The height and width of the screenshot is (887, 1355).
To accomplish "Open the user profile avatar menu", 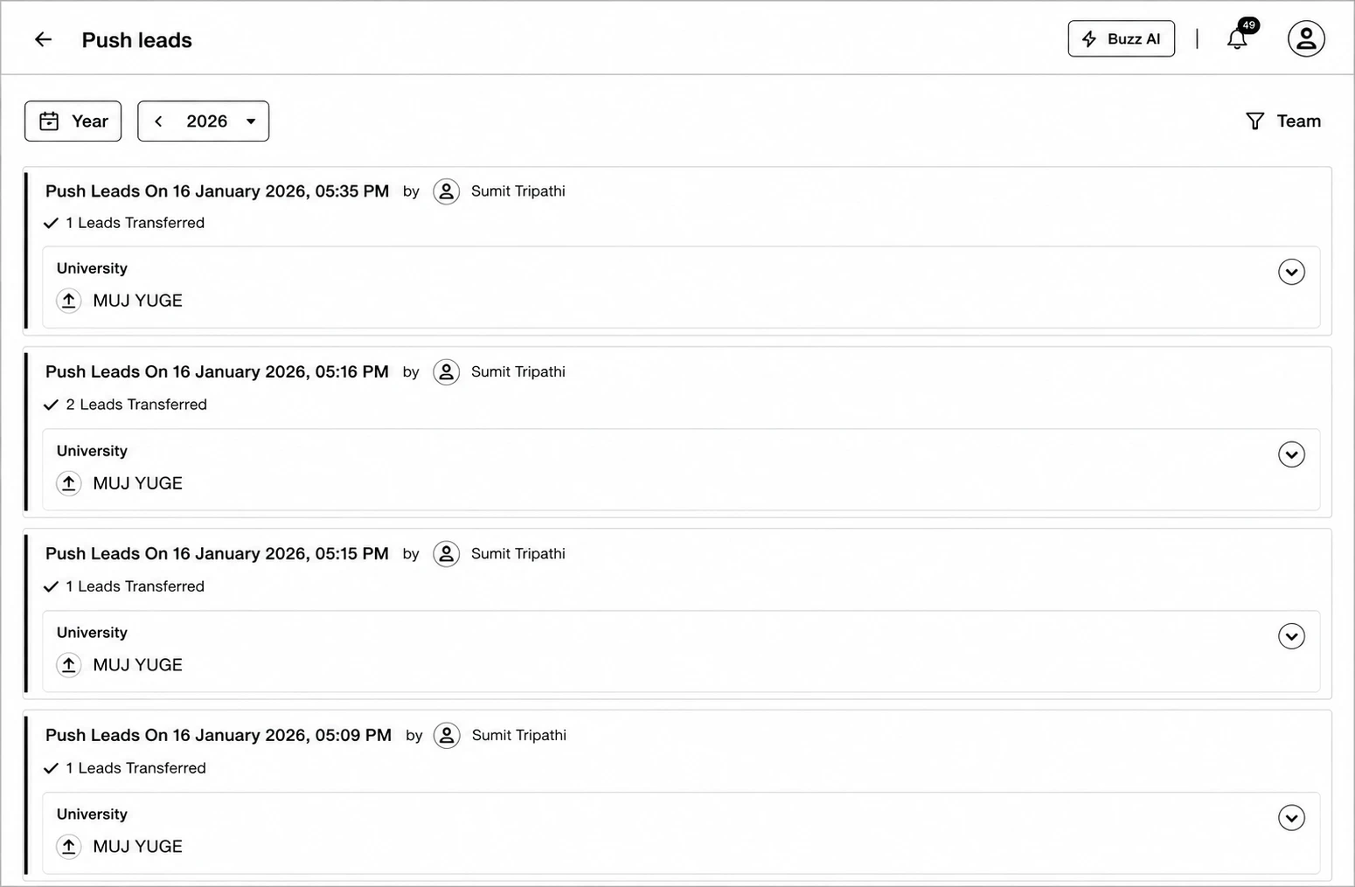I will point(1306,38).
